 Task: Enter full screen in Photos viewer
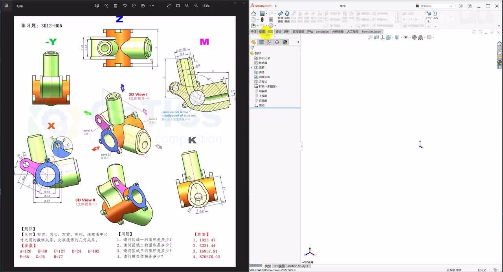pyautogui.click(x=169, y=6)
